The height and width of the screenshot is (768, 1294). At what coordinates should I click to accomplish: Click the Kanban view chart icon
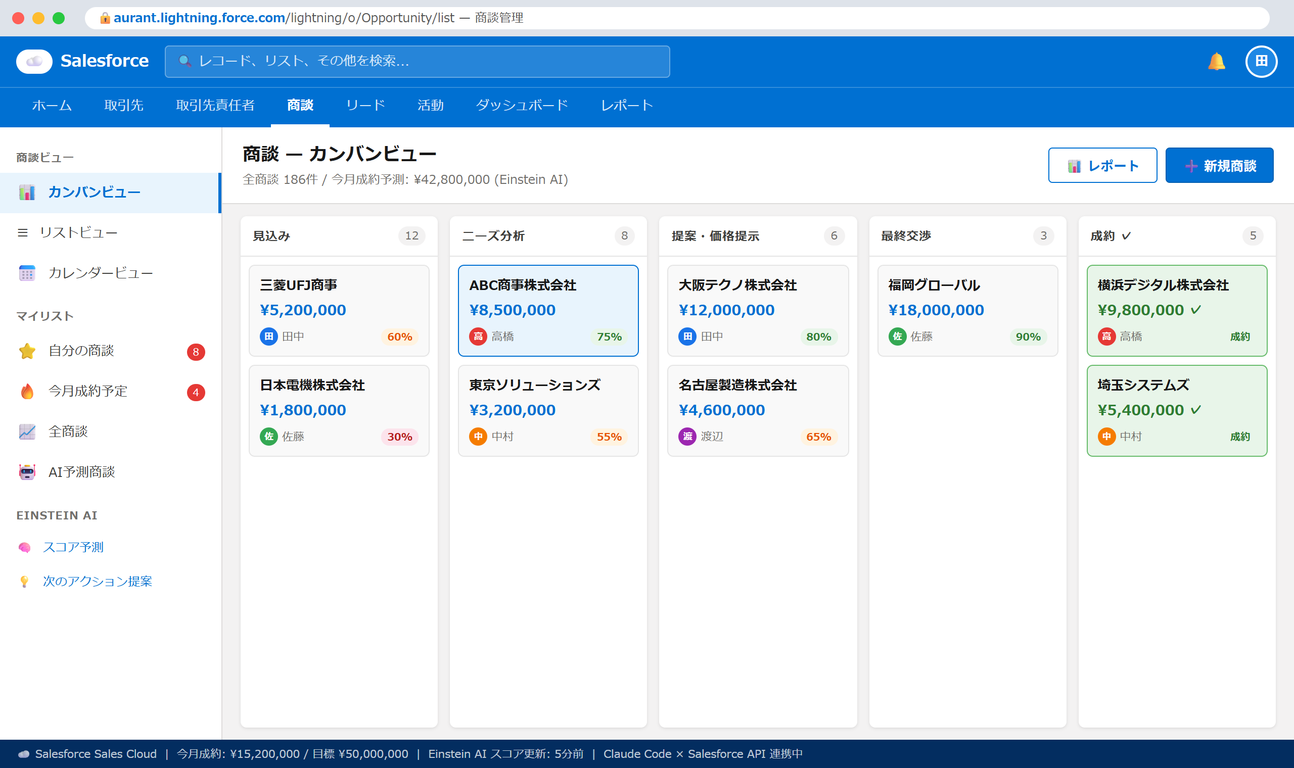click(x=27, y=192)
